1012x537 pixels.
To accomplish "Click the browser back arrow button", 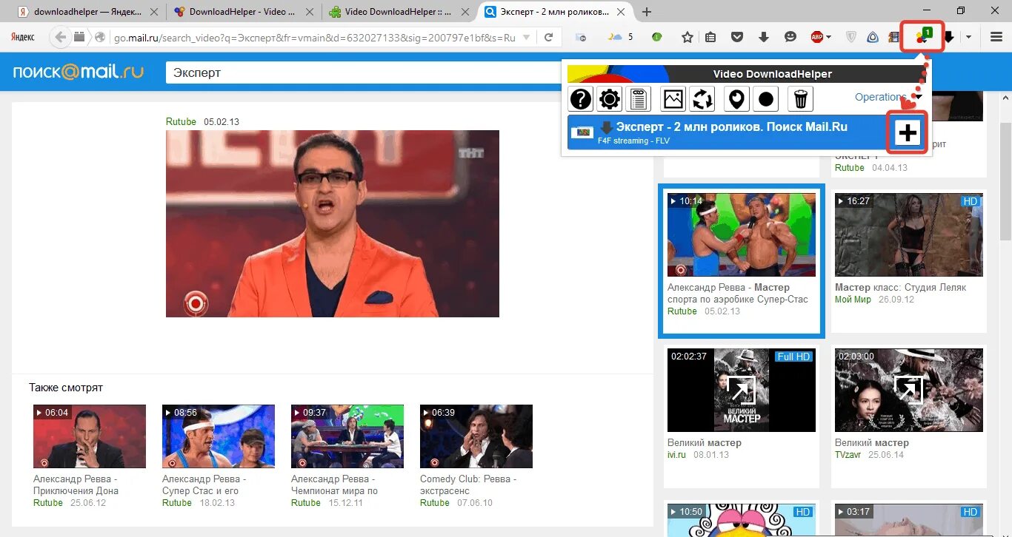I will point(61,37).
